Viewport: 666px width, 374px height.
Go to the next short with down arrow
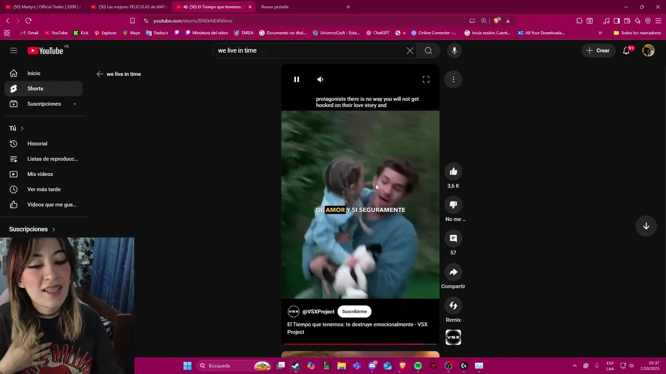(646, 226)
